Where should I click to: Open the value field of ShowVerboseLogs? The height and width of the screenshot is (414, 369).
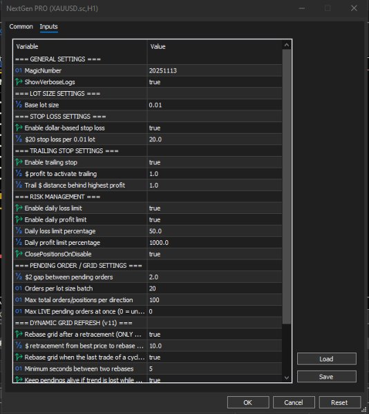[x=214, y=82]
